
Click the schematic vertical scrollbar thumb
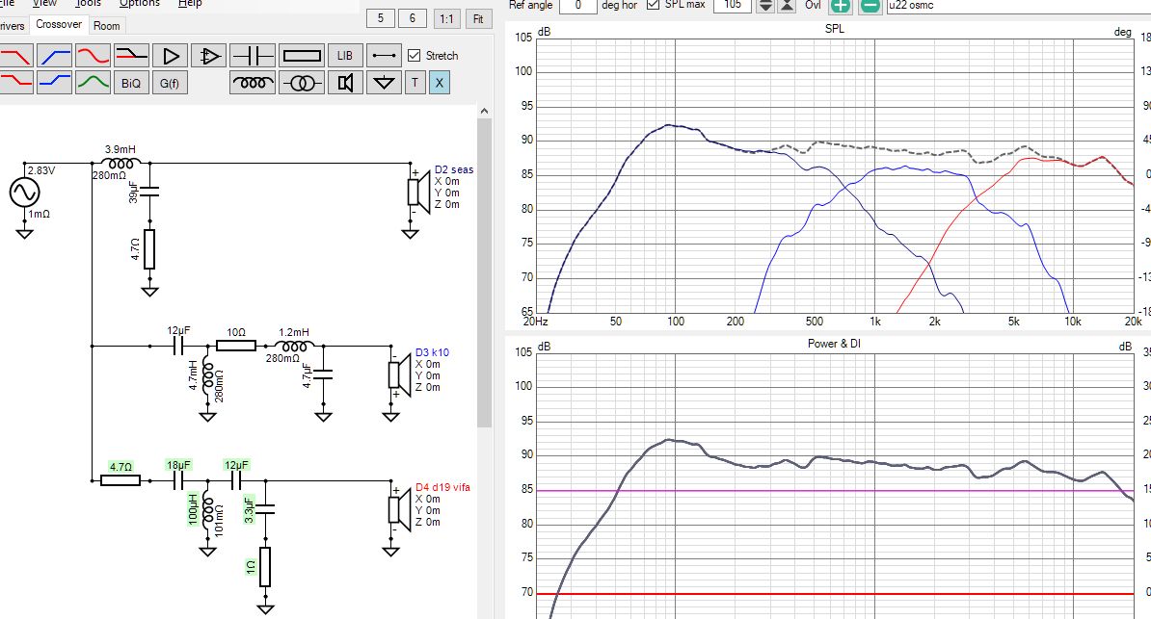click(x=484, y=272)
